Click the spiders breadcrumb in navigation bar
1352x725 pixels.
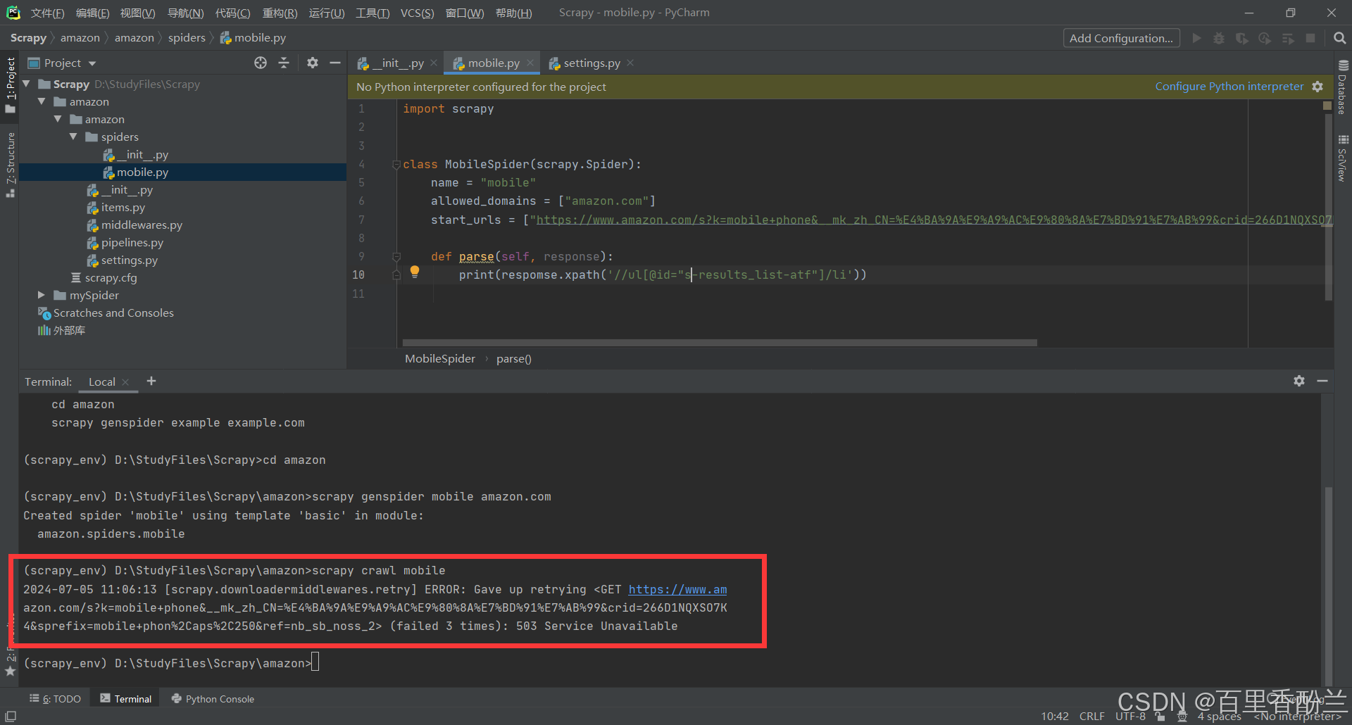coord(187,37)
